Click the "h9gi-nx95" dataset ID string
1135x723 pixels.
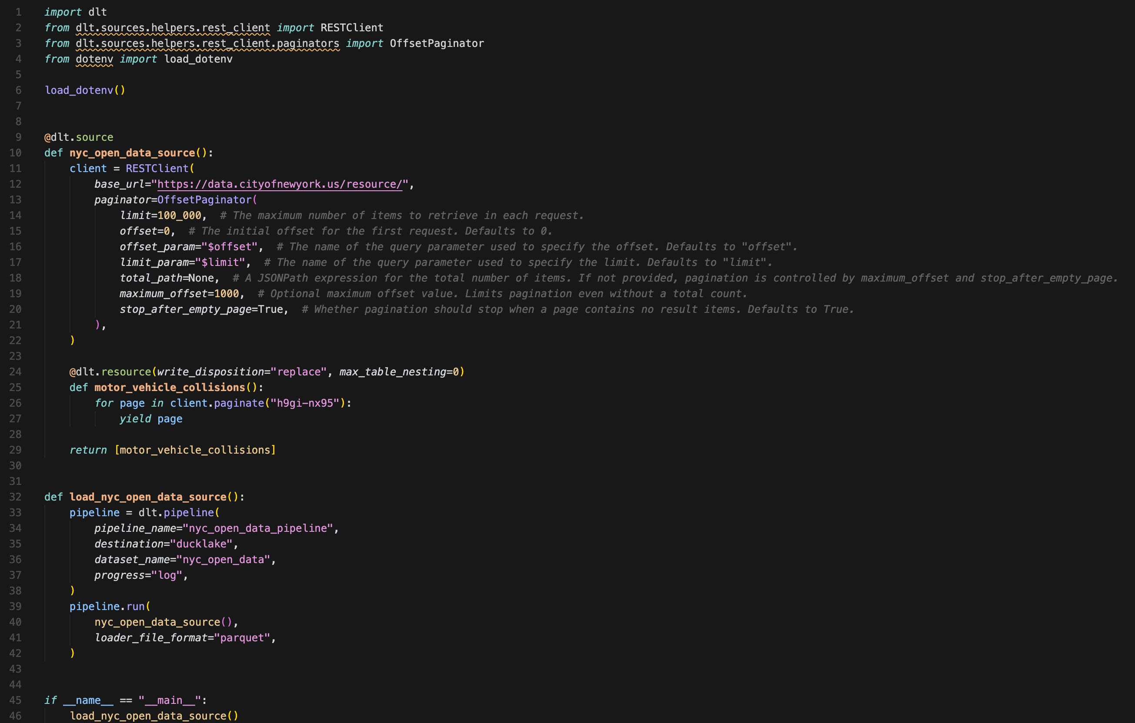pos(305,403)
